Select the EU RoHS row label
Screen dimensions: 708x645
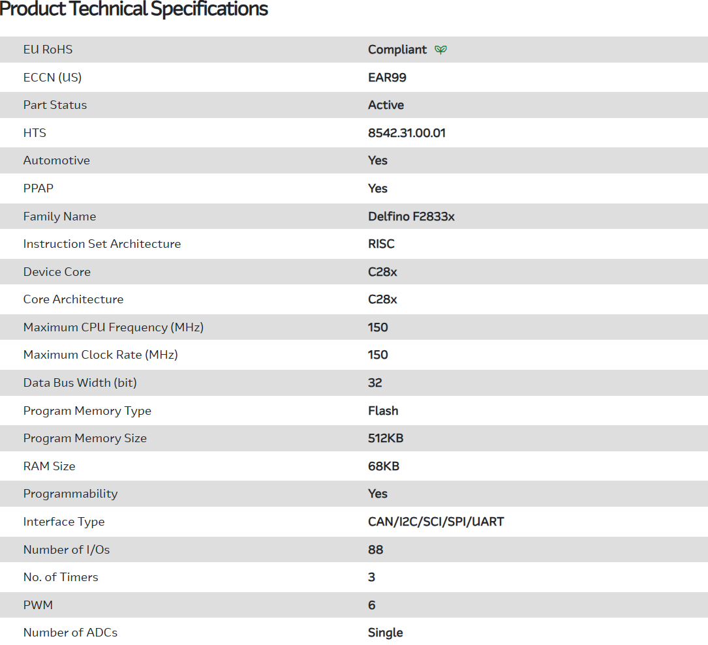pyautogui.click(x=48, y=50)
